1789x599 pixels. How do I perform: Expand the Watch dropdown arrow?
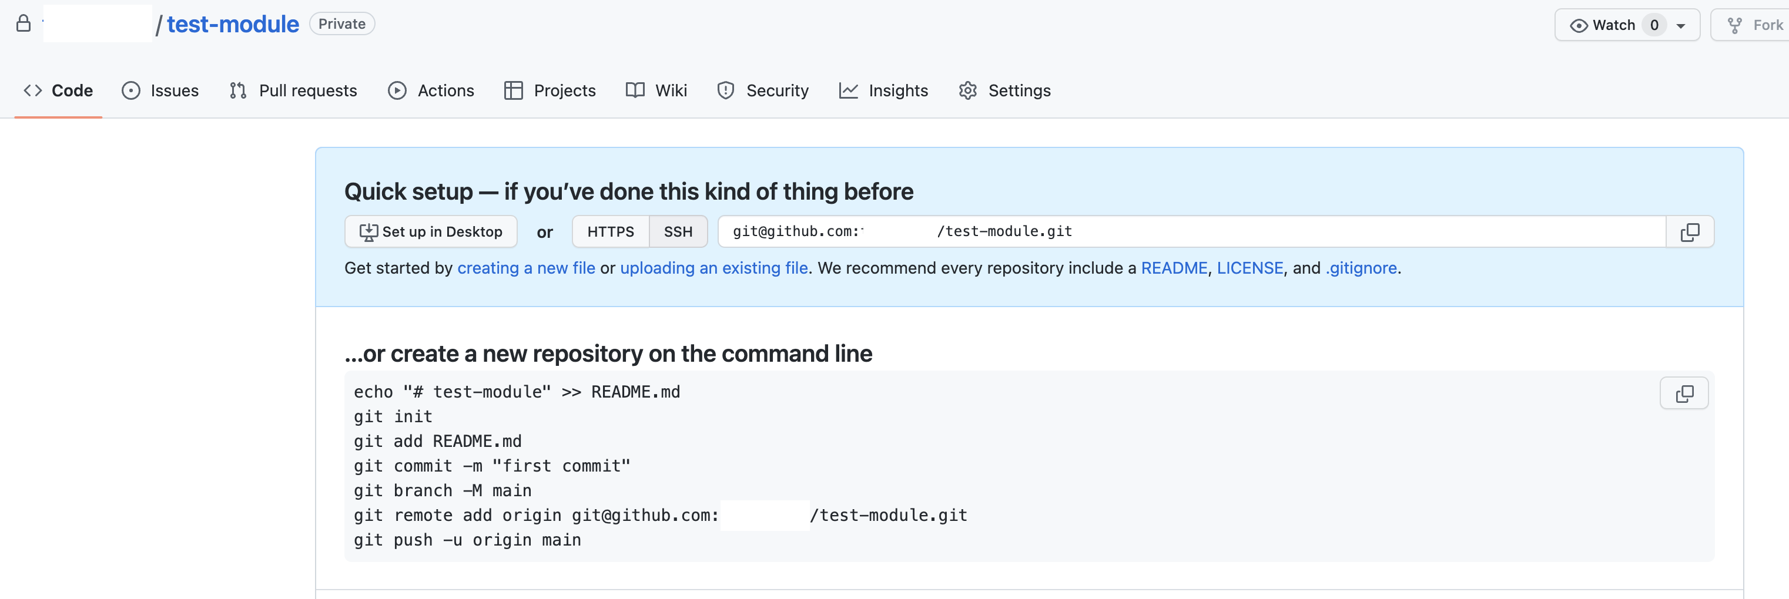(1681, 26)
